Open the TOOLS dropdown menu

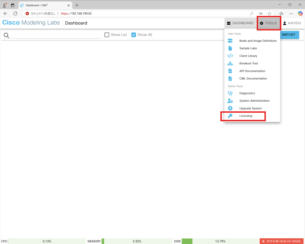tap(269, 23)
